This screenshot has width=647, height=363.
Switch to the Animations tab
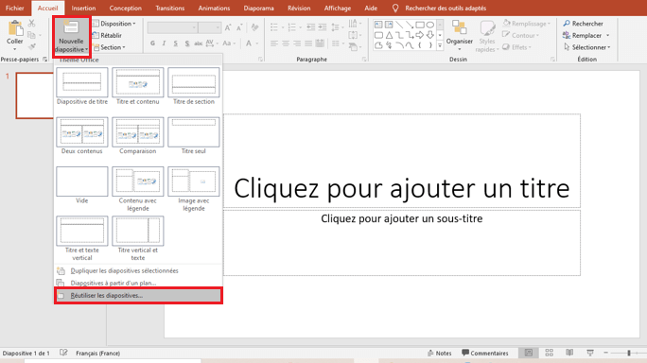(x=214, y=9)
